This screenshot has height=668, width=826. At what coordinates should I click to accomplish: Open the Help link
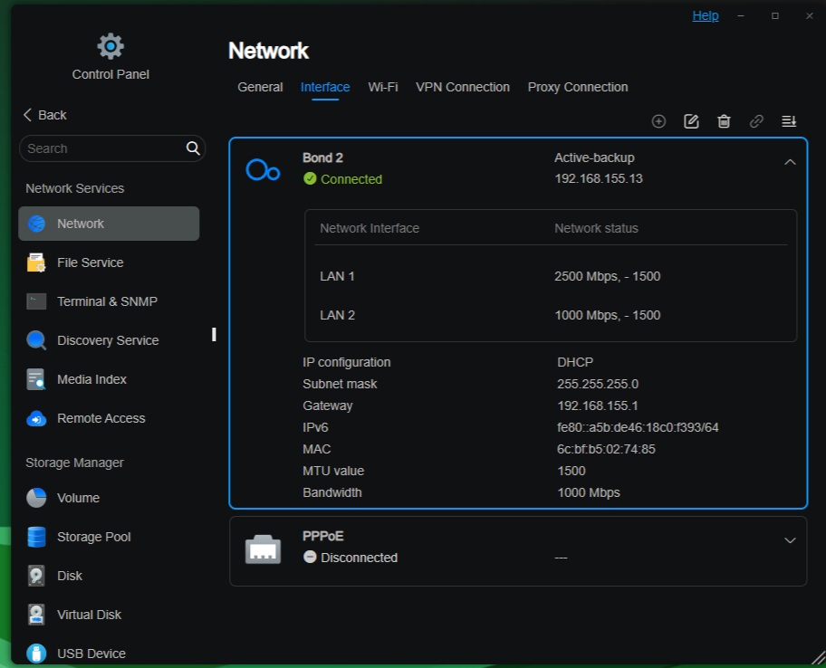pyautogui.click(x=706, y=15)
